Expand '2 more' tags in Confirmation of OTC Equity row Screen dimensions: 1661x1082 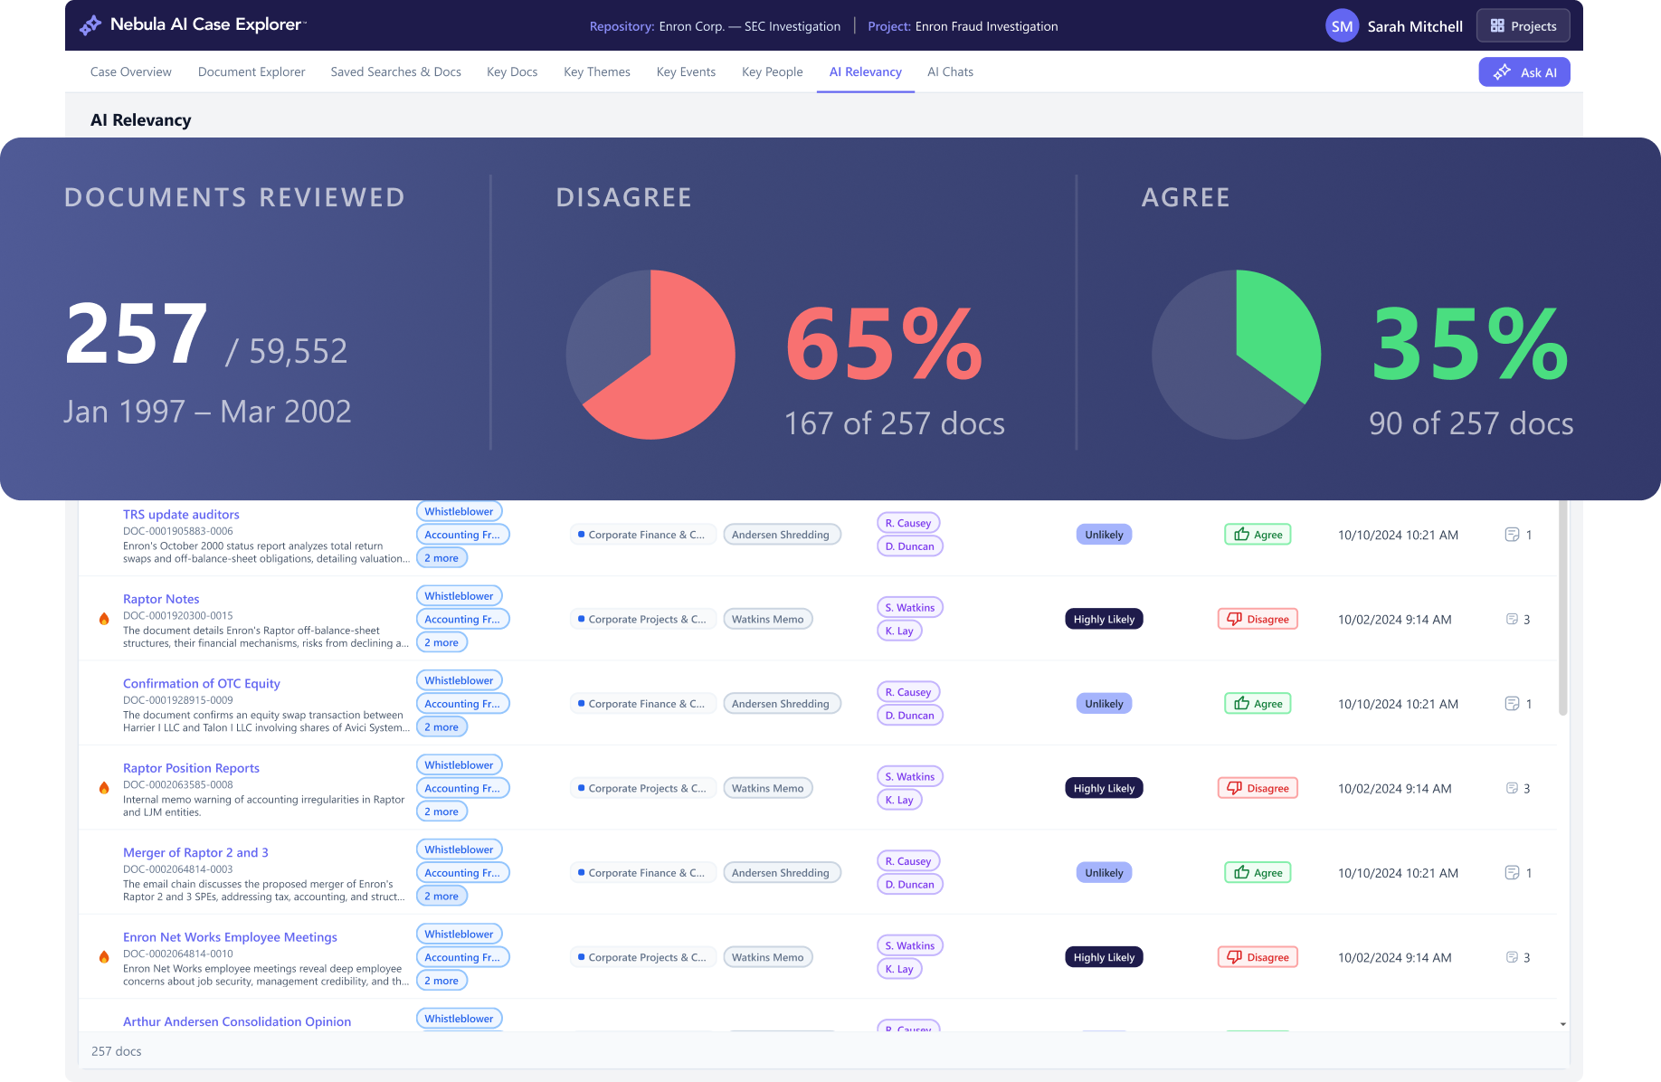coord(441,727)
